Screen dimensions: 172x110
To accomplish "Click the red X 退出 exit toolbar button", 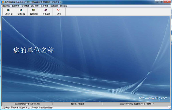I will (59, 12).
